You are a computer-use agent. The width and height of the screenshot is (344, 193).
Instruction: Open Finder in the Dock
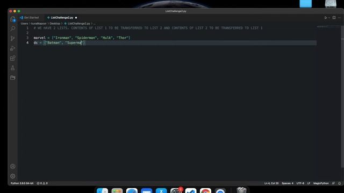pyautogui.click(x=103, y=191)
